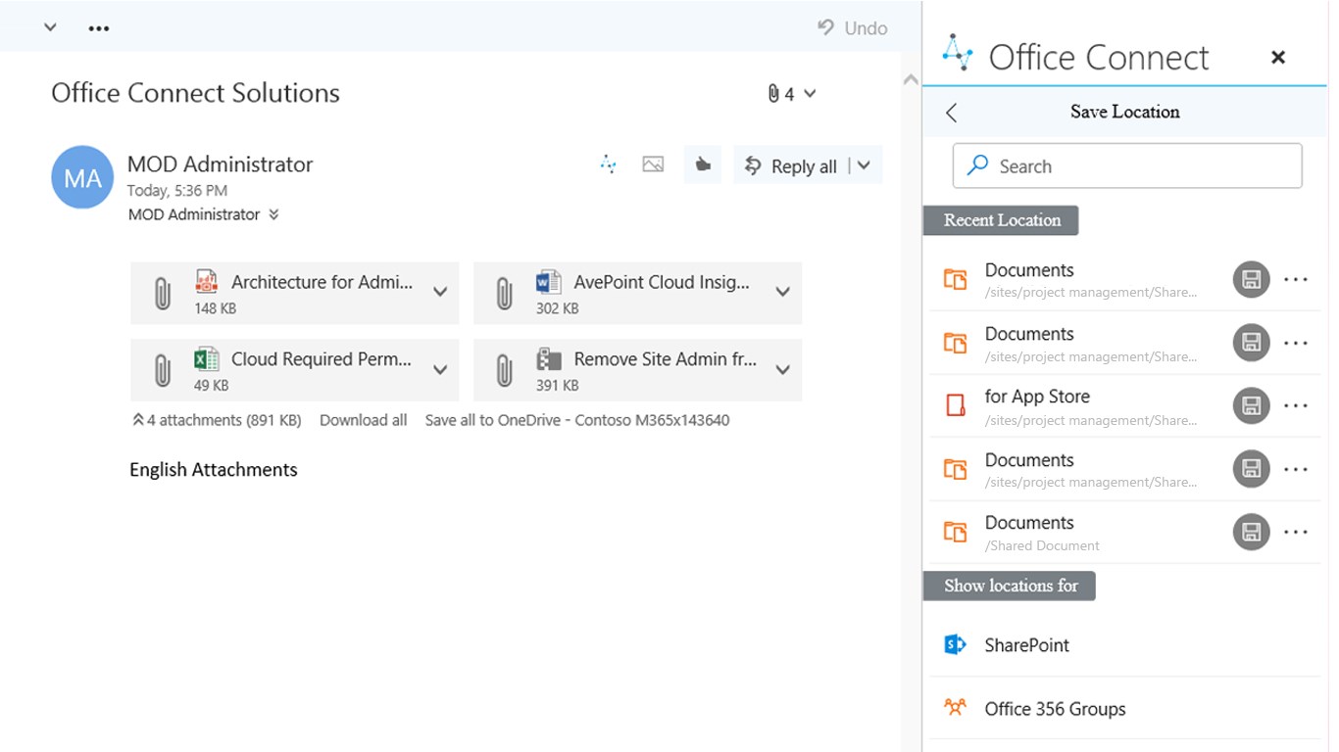Show locations for Office 356 Groups
The height and width of the screenshot is (752, 1339).
1054,709
